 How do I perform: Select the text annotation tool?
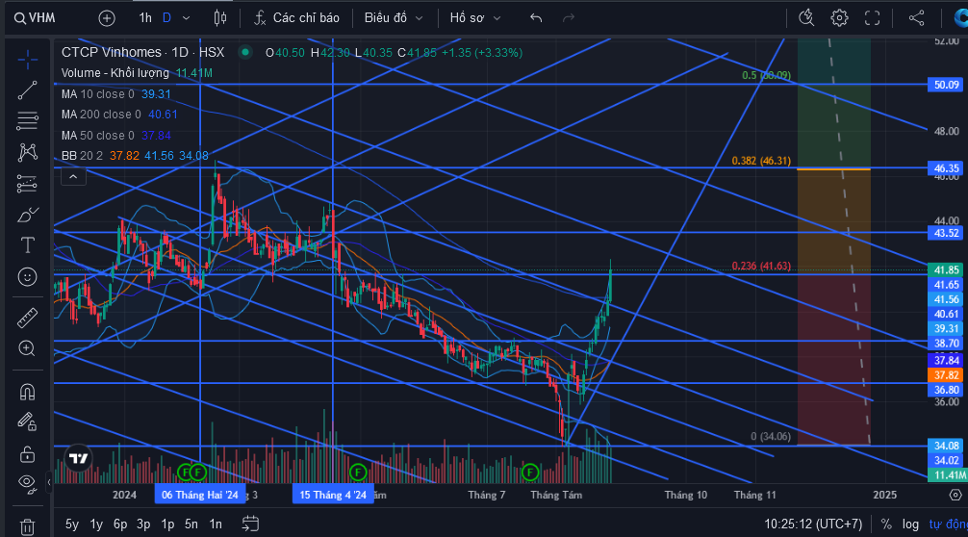pos(27,245)
